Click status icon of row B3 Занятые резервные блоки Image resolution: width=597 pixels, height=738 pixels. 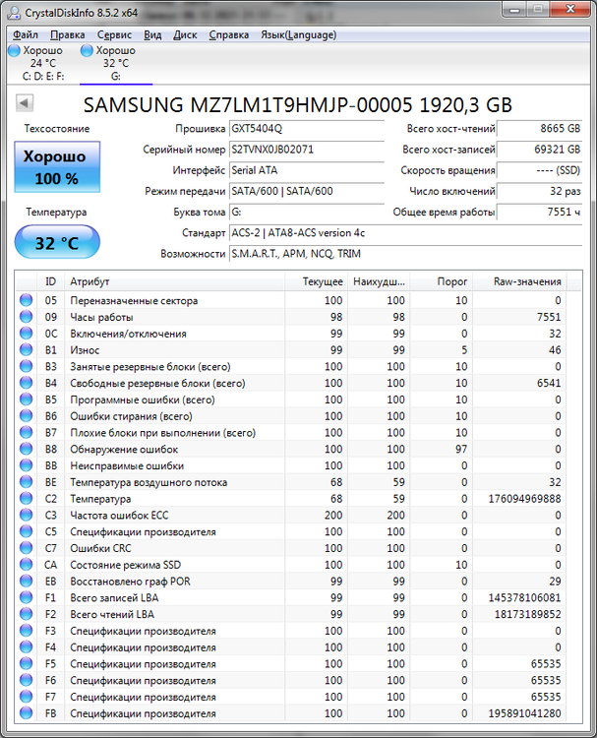(26, 366)
